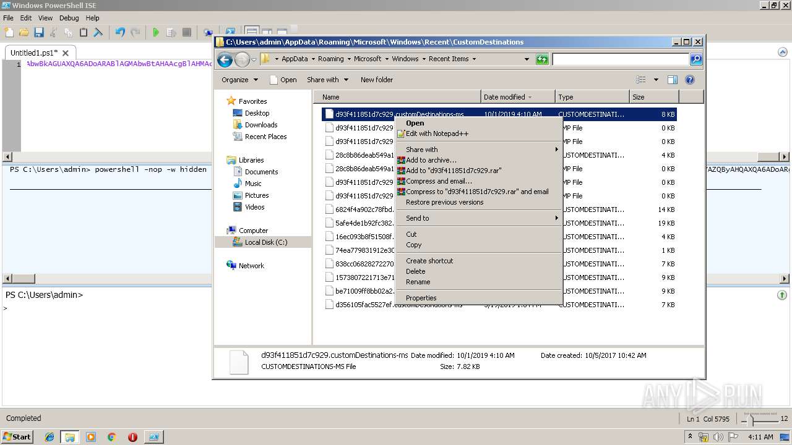Click the Paste clipboard icon in ISE toolbar
Image resolution: width=792 pixels, height=445 pixels.
83,32
